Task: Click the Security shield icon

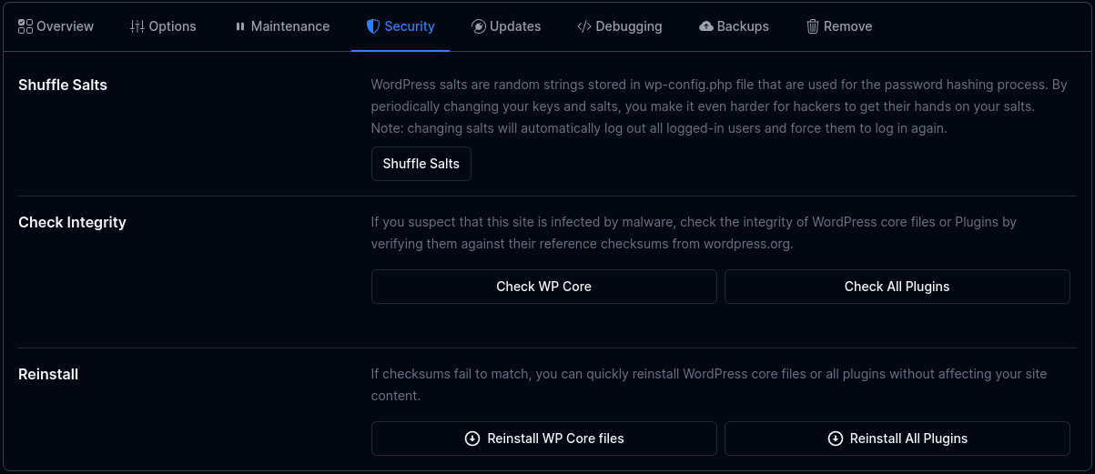Action: pyautogui.click(x=373, y=26)
